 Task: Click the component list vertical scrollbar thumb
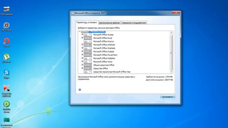(x=171, y=53)
